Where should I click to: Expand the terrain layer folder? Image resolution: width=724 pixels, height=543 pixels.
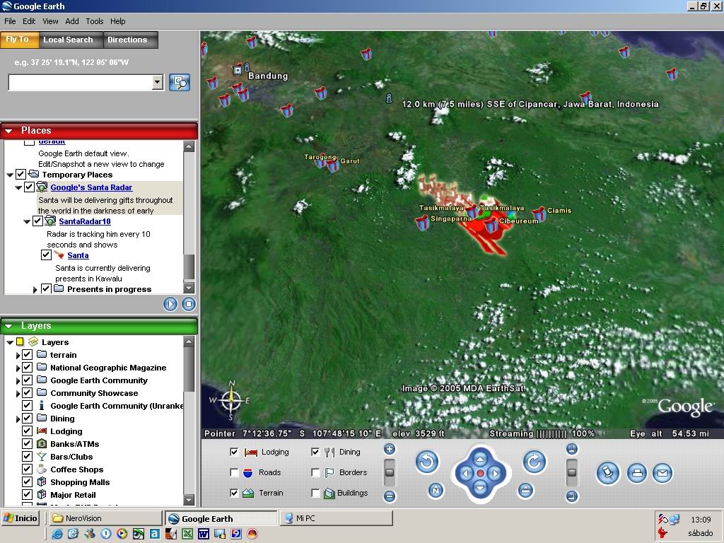click(x=18, y=355)
